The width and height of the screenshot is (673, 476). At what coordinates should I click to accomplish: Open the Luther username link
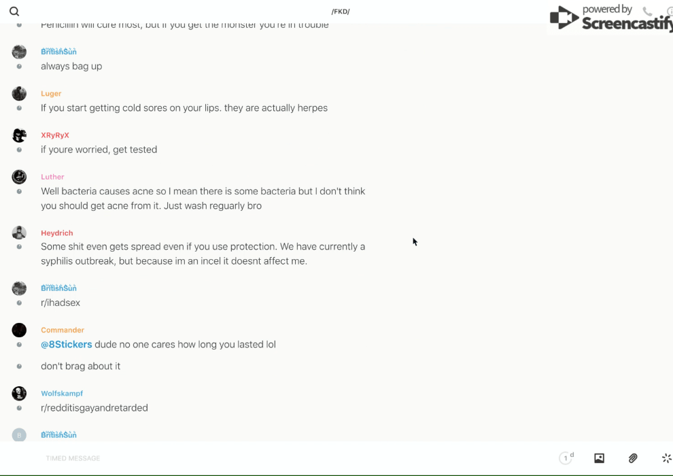[x=52, y=177]
